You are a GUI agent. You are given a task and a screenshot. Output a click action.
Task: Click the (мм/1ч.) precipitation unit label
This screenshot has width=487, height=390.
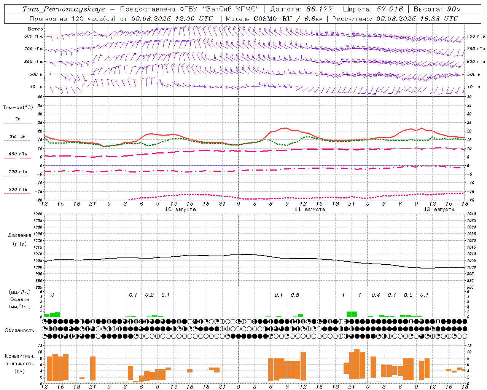point(20,307)
